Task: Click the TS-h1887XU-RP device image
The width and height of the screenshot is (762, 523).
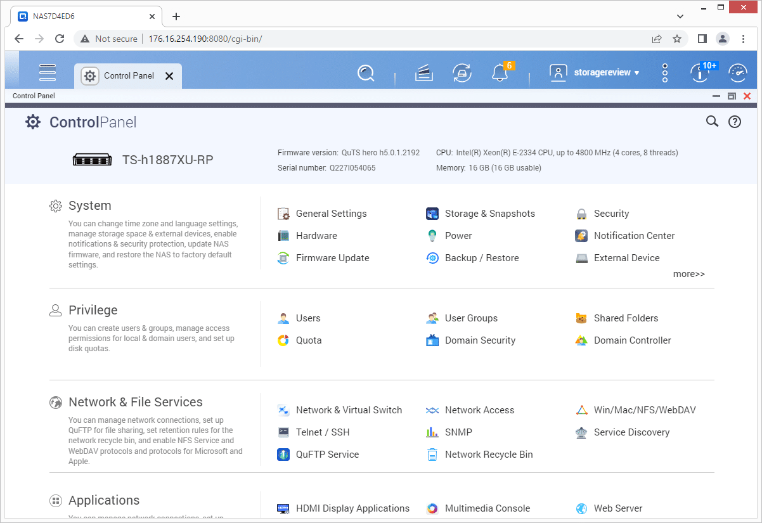Action: point(92,160)
